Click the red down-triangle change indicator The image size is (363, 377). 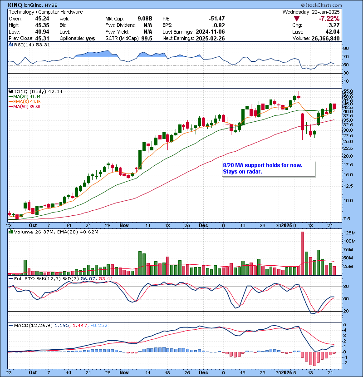[297, 19]
